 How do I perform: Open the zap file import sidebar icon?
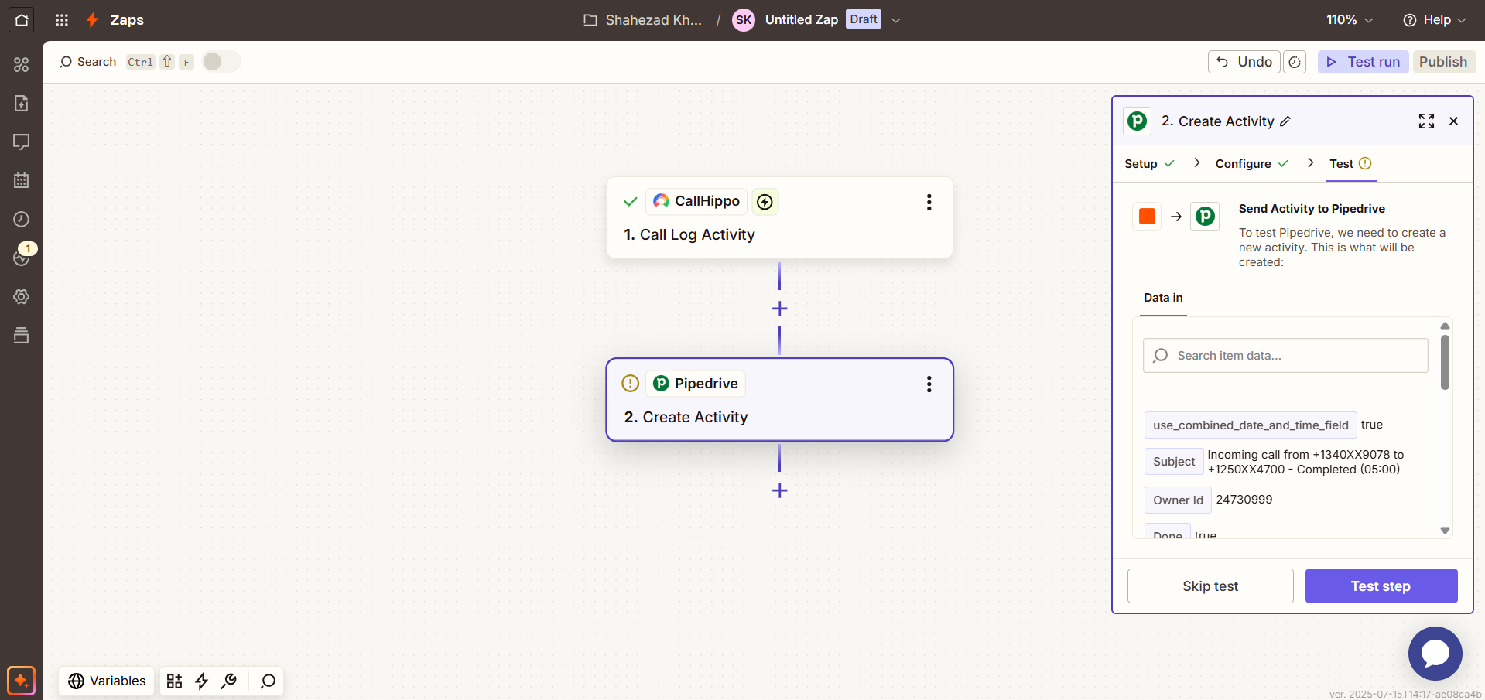pos(21,103)
